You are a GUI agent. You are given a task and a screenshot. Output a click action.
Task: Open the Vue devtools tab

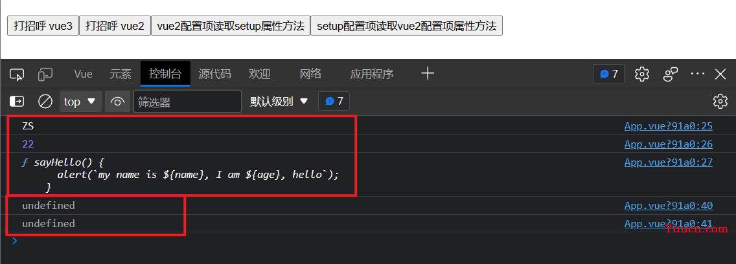(x=83, y=74)
